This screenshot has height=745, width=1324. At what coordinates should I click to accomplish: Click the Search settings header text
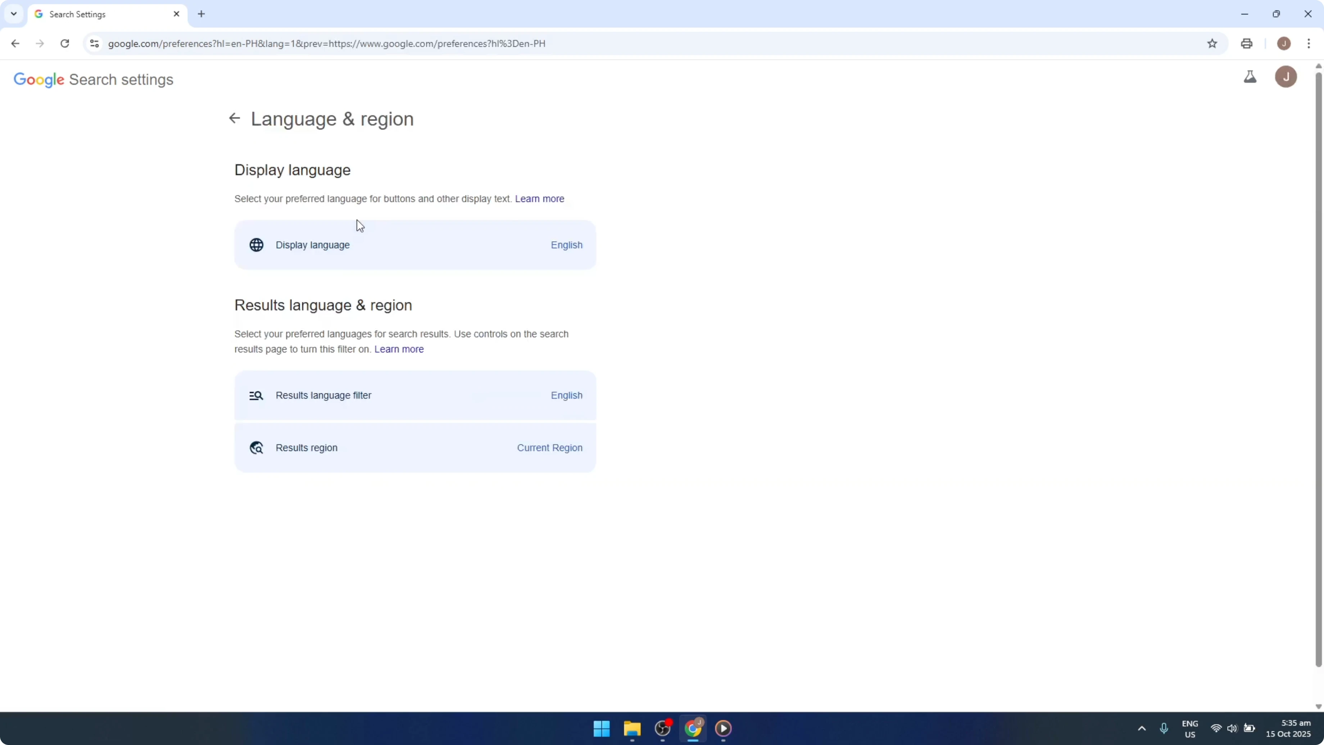(x=121, y=80)
